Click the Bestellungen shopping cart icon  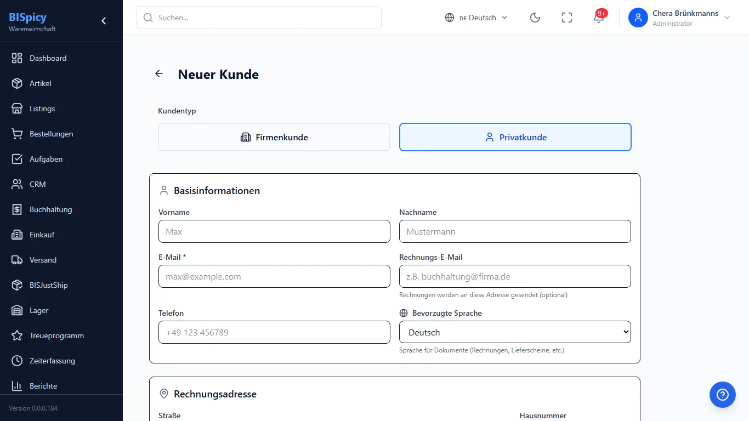17,134
